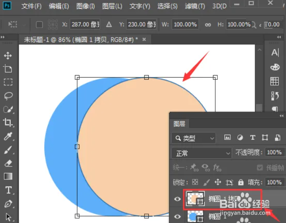The image size is (286, 223).
Task: Open the 类型 layer filter dropdown
Action: [x=194, y=138]
